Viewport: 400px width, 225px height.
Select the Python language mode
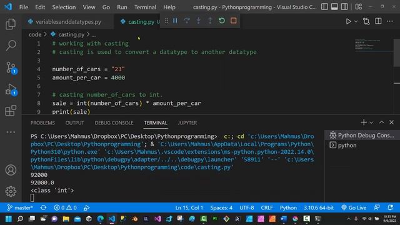(x=288, y=208)
